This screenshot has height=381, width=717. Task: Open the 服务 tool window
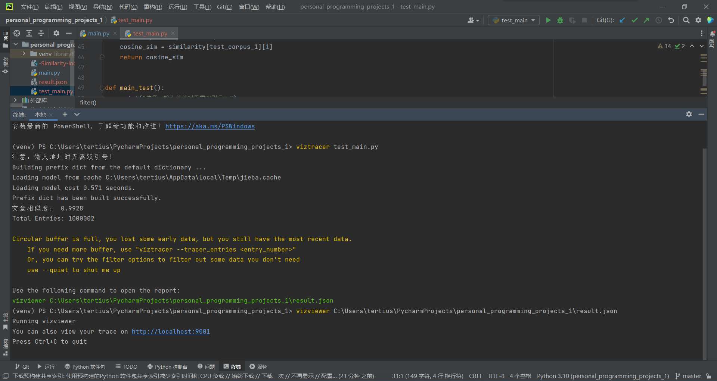tap(258, 367)
